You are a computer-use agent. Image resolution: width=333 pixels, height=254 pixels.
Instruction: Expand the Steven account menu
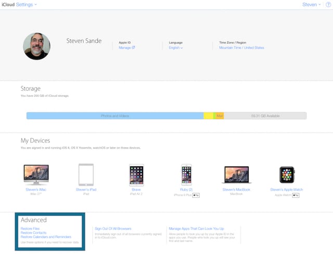pos(311,5)
